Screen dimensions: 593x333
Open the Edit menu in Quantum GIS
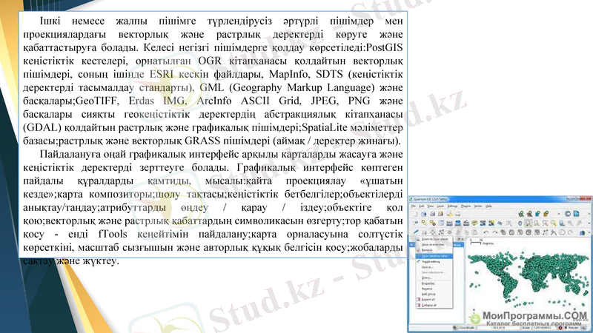(421, 206)
